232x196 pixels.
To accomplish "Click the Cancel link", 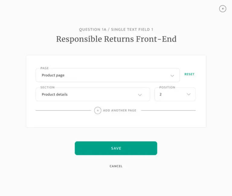I will pos(116,166).
